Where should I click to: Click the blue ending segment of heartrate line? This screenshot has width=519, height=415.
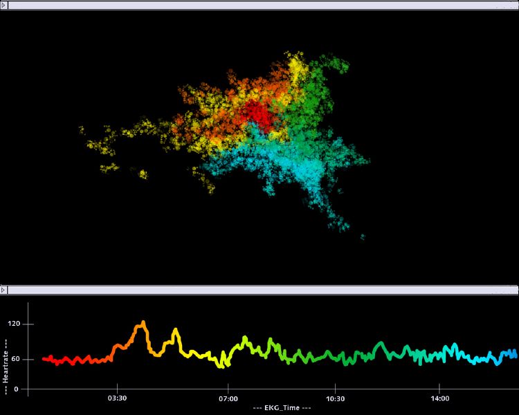point(498,356)
